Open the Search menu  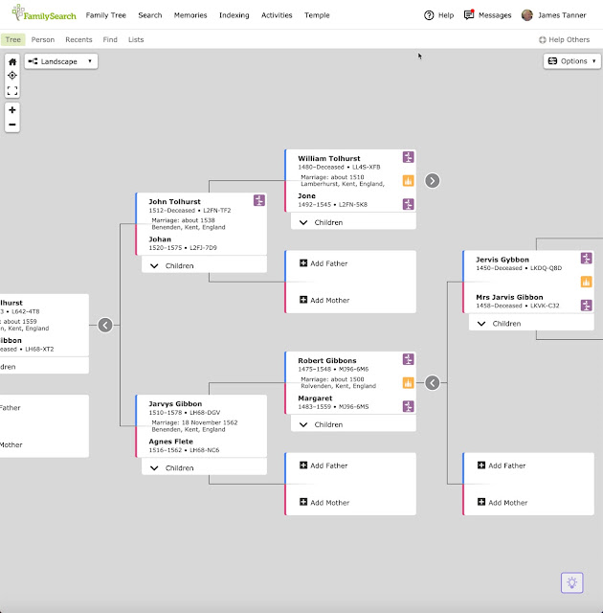click(x=150, y=15)
